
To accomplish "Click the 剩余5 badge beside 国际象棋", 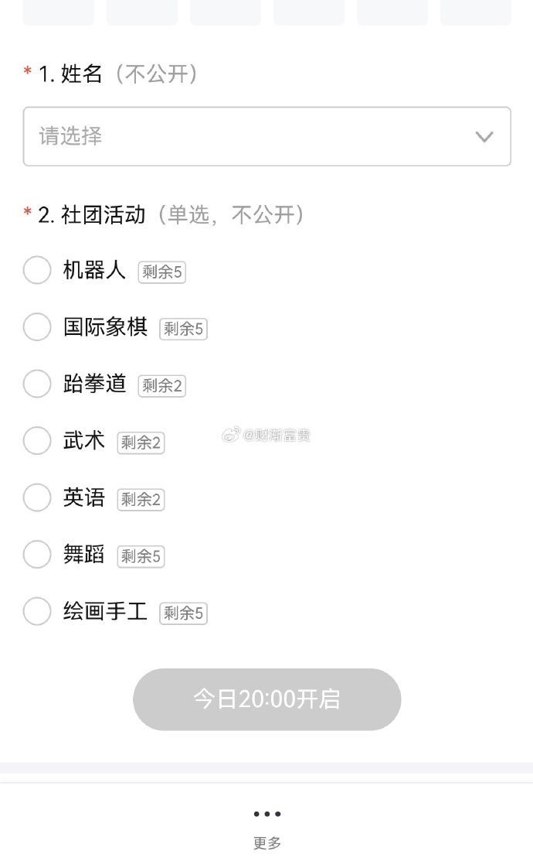I will 184,329.
